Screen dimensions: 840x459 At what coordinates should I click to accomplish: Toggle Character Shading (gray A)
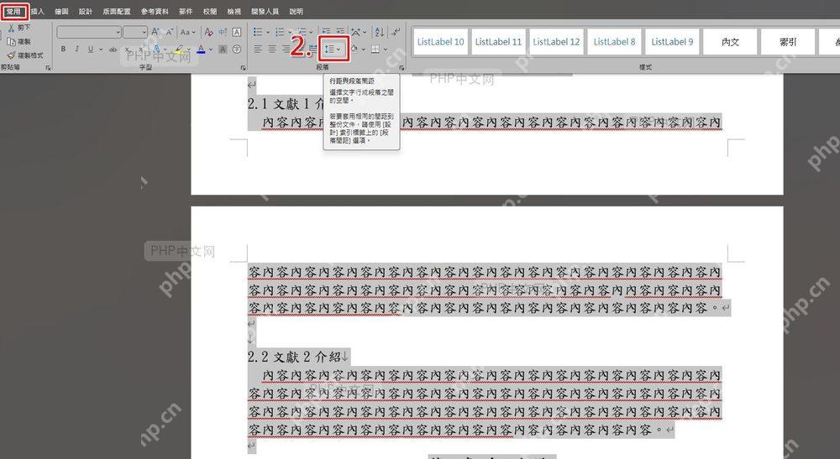[x=223, y=50]
